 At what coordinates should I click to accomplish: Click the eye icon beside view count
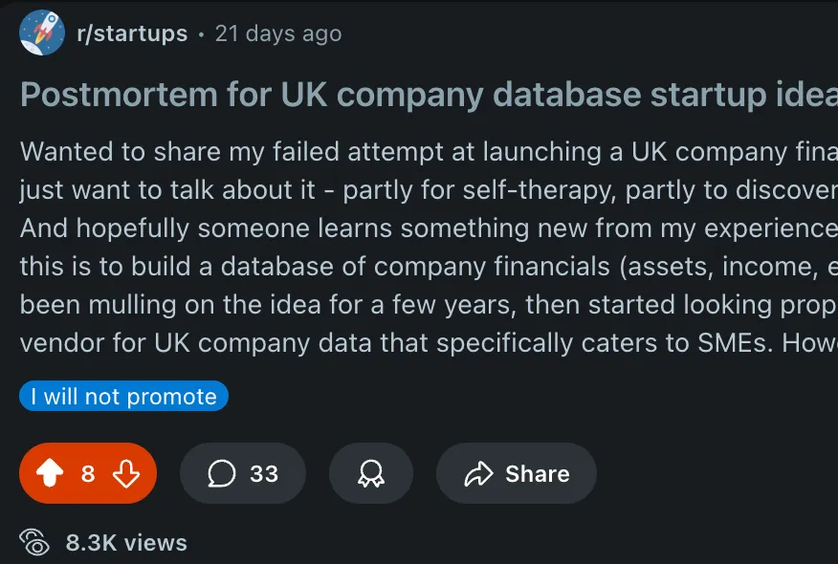tap(36, 542)
